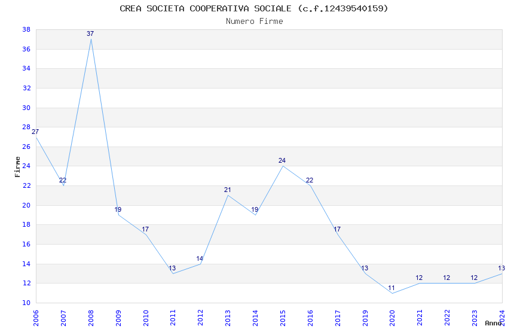Click the vertical axis label Firme
The height and width of the screenshot is (329, 508).
tap(17, 167)
